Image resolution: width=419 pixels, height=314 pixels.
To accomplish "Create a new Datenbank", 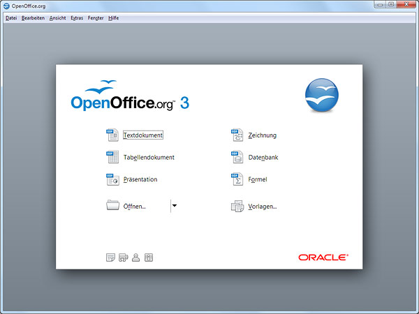I will (263, 157).
